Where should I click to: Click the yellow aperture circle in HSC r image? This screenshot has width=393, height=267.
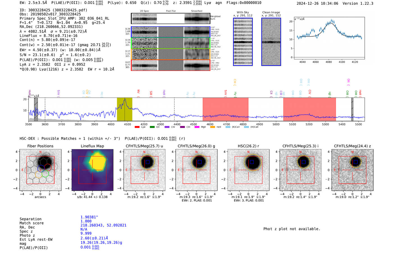pyautogui.click(x=253, y=162)
